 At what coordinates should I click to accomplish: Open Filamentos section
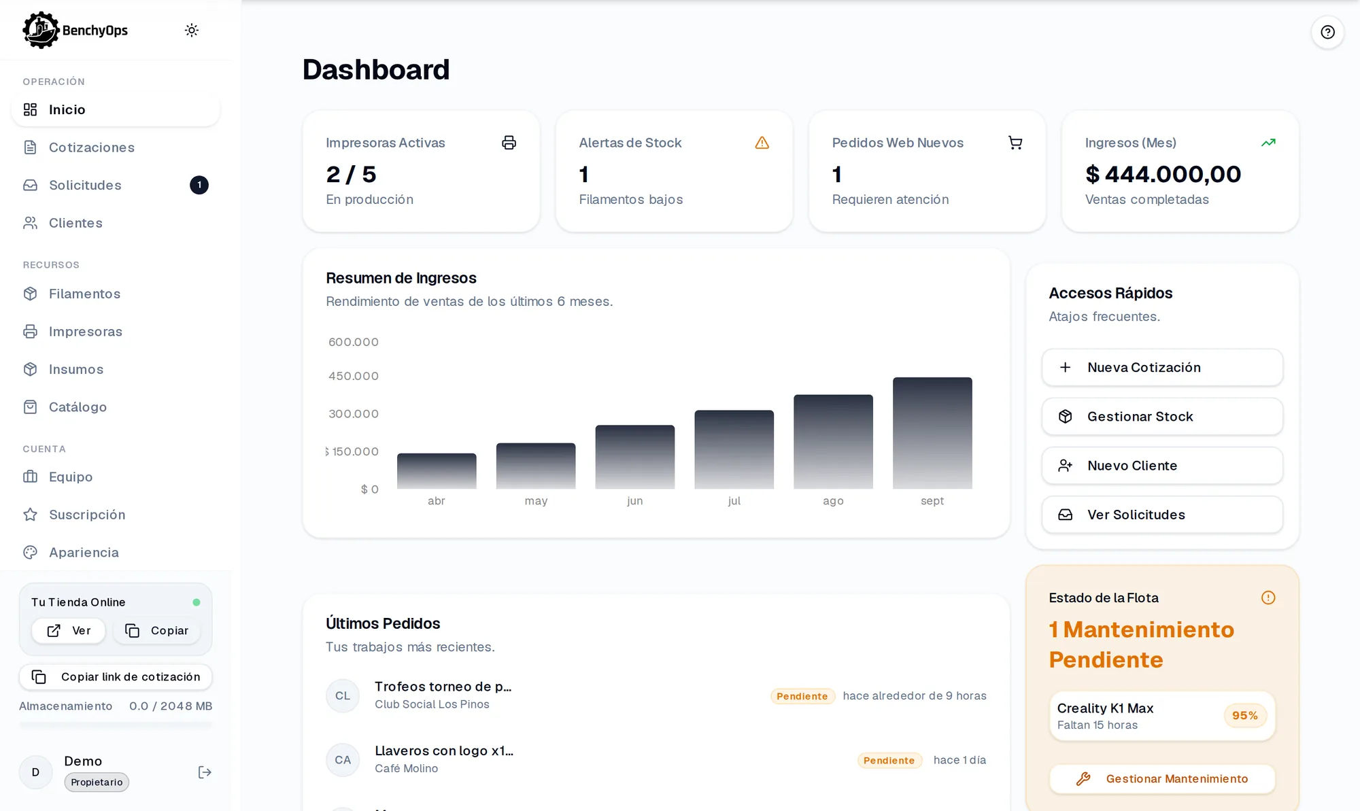tap(116, 294)
